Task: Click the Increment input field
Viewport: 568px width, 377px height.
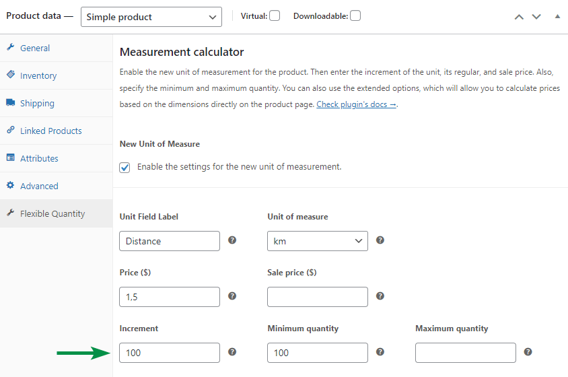Action: coord(170,353)
